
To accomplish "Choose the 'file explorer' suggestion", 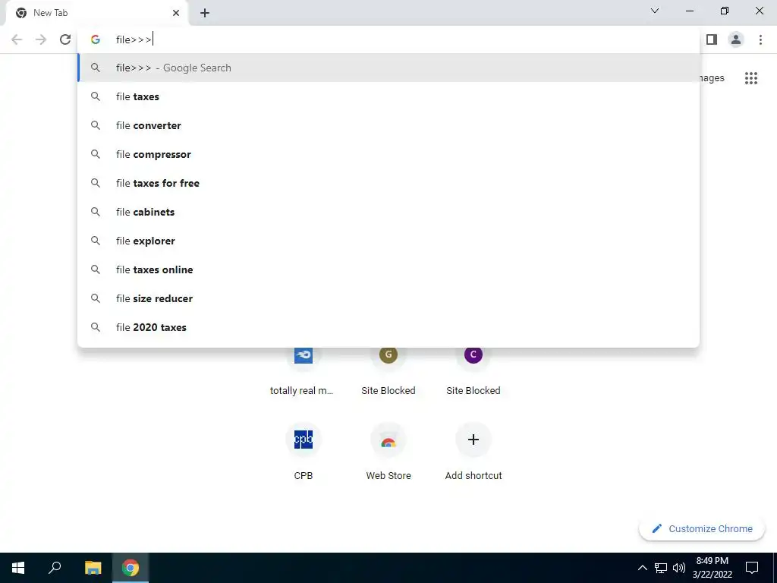I will pyautogui.click(x=388, y=241).
